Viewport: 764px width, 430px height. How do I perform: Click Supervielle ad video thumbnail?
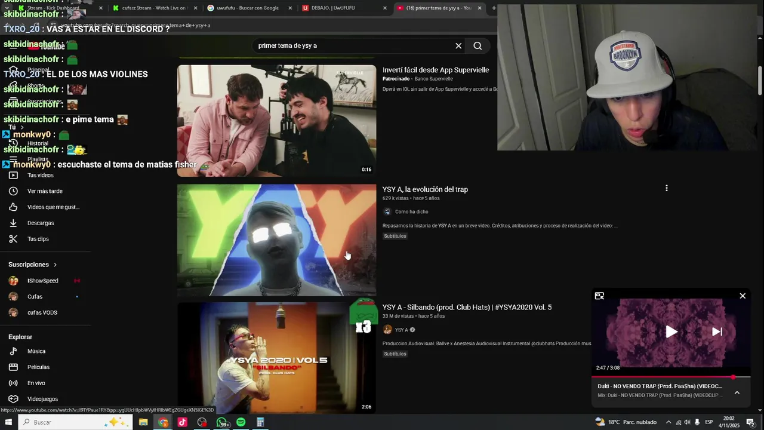[x=276, y=121]
